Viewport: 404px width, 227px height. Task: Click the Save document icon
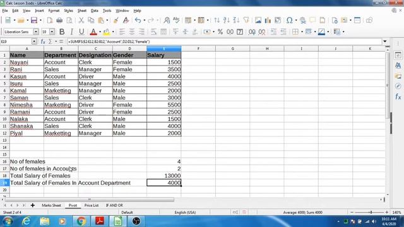34,20
